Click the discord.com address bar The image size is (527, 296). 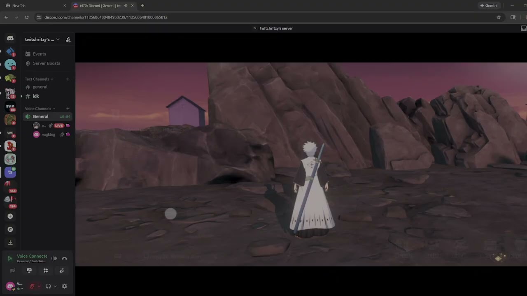(263, 17)
